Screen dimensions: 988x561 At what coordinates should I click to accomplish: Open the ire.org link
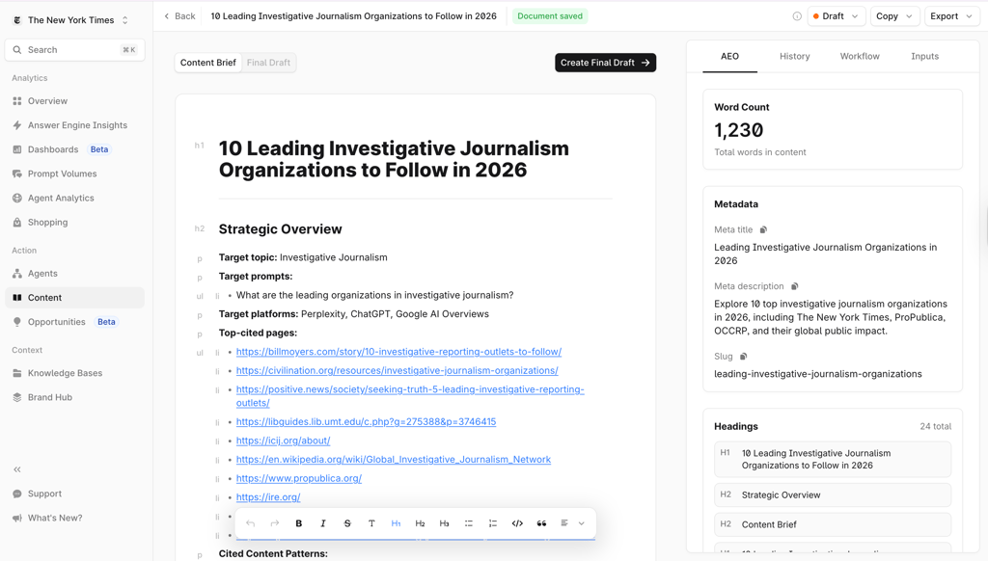pos(268,497)
